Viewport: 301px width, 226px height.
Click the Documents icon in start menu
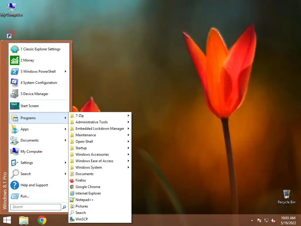pos(15,140)
